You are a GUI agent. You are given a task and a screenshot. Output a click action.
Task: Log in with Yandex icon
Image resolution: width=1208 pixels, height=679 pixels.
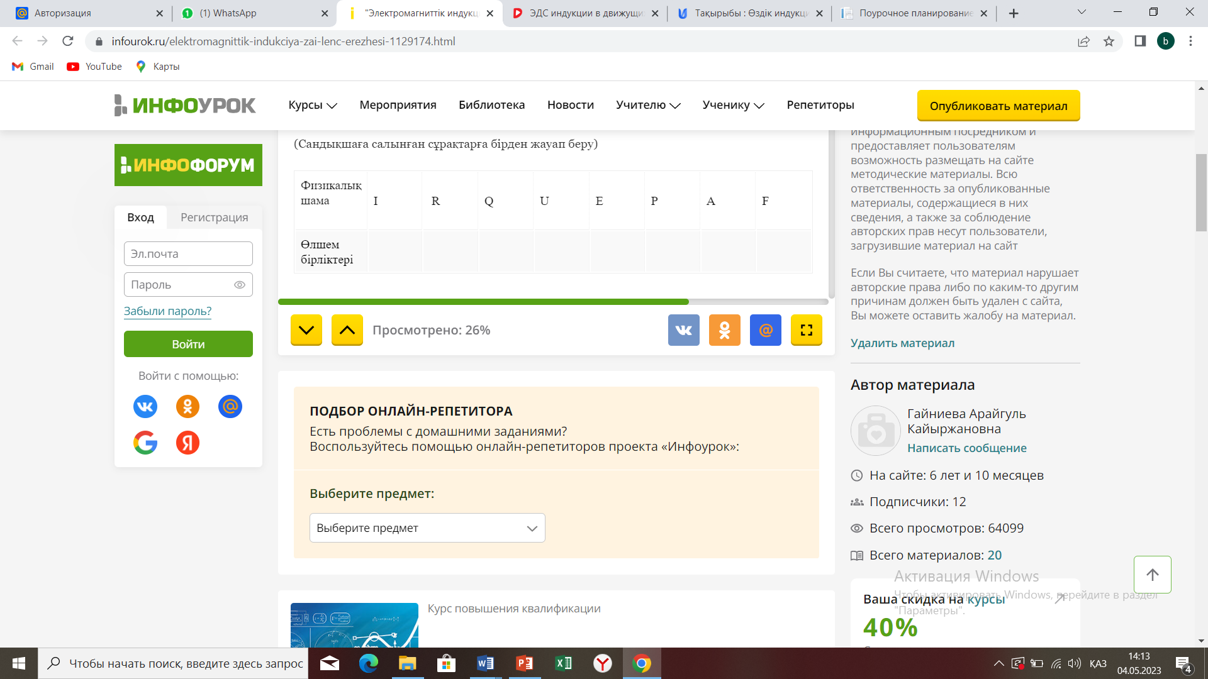point(187,443)
